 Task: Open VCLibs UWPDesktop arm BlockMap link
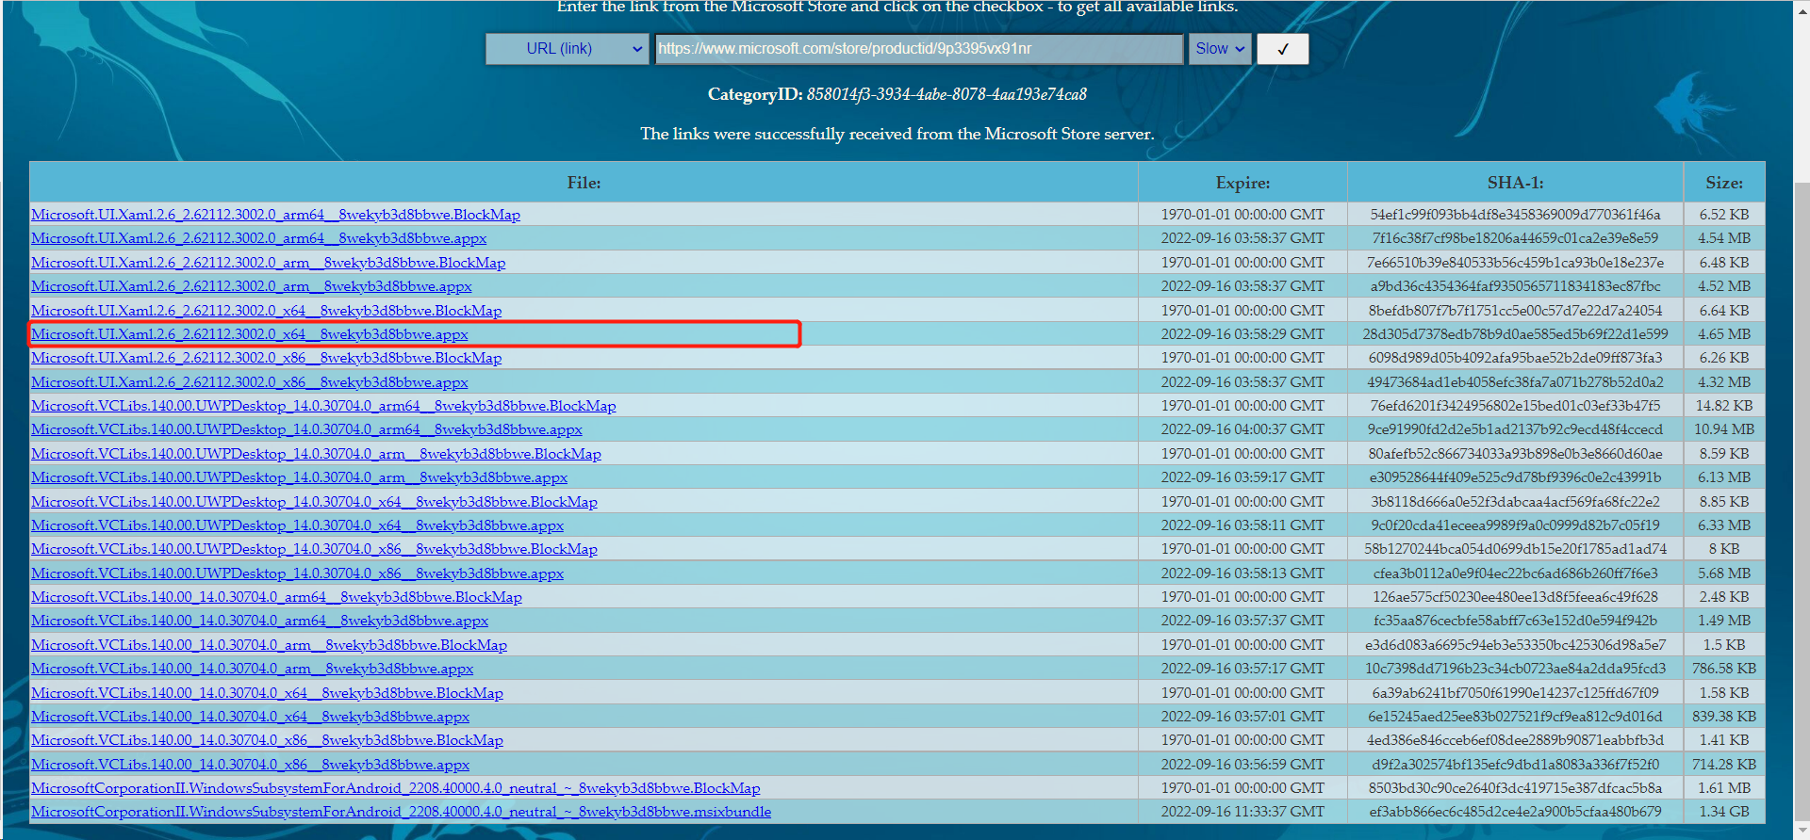[316, 454]
